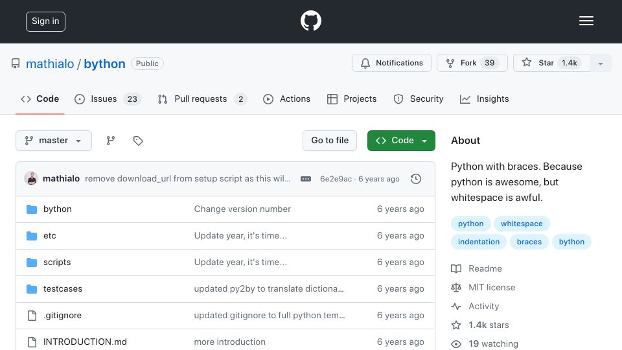
Task: Open INTRODUCTION.md file
Action: click(85, 342)
